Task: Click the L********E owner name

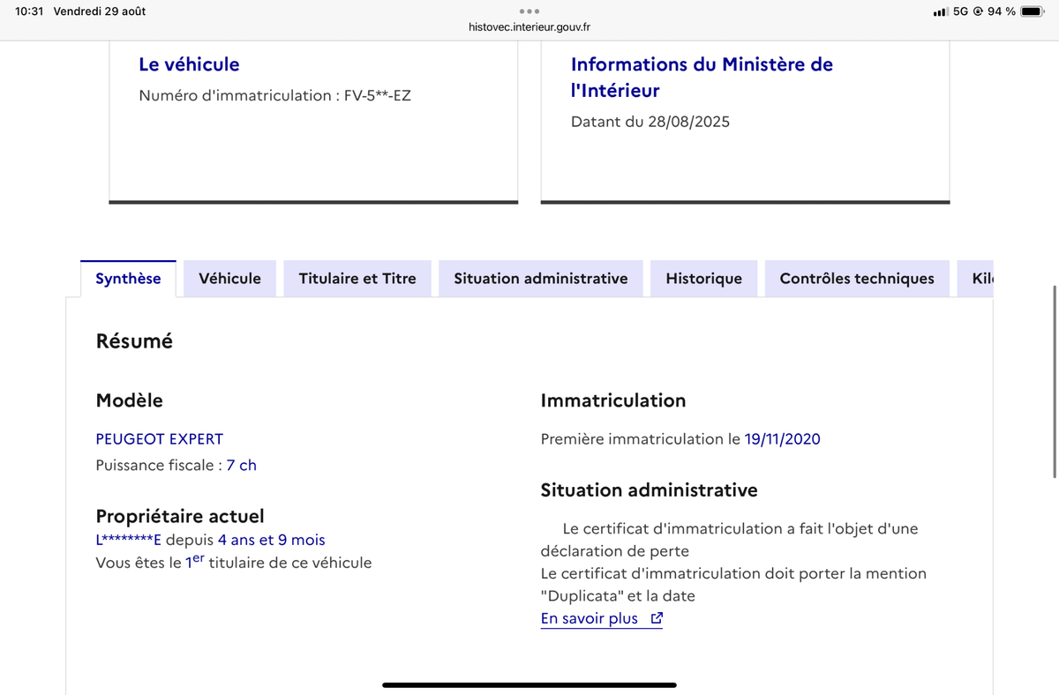Action: (129, 540)
